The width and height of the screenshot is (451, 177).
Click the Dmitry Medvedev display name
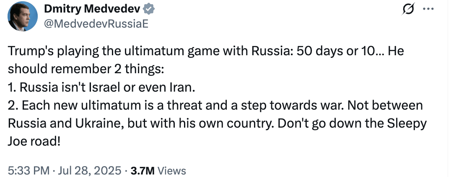pos(92,10)
